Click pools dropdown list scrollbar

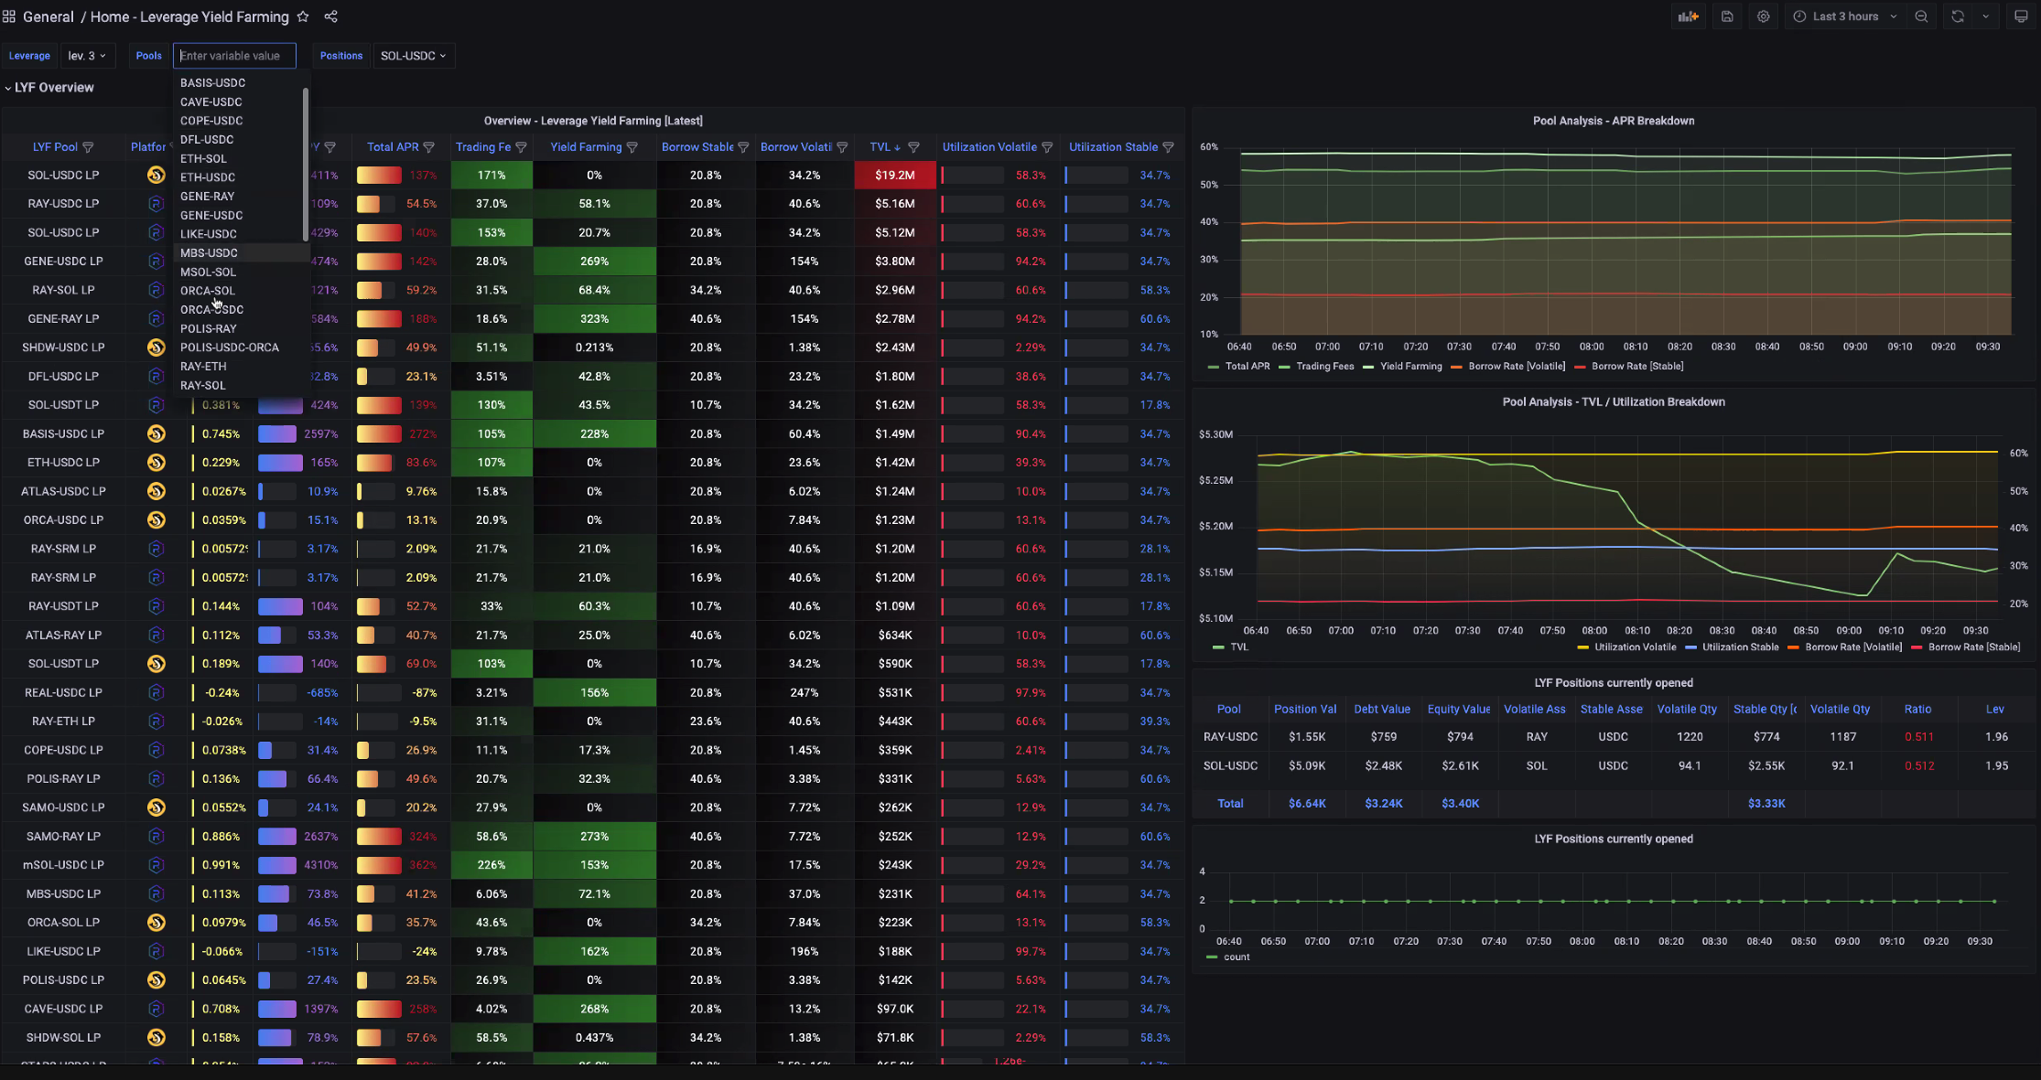coord(305,165)
